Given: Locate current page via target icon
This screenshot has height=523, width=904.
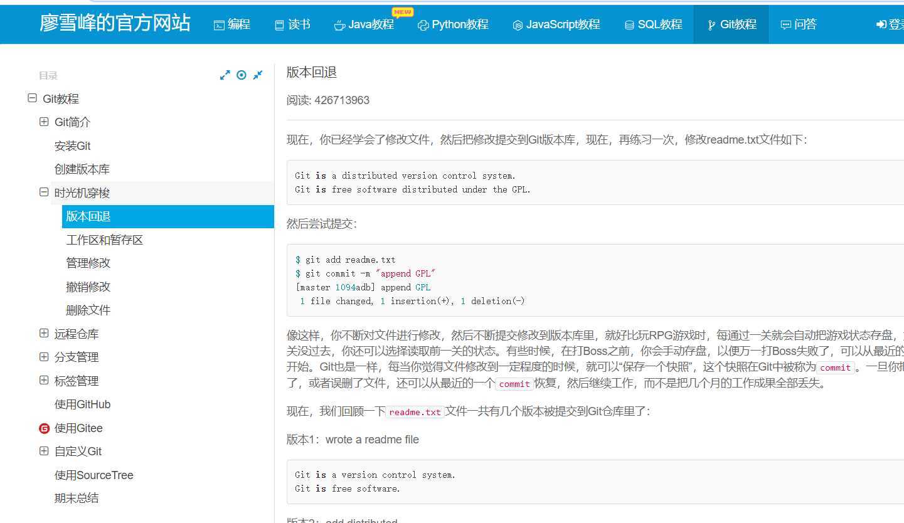Looking at the screenshot, I should (x=242, y=75).
